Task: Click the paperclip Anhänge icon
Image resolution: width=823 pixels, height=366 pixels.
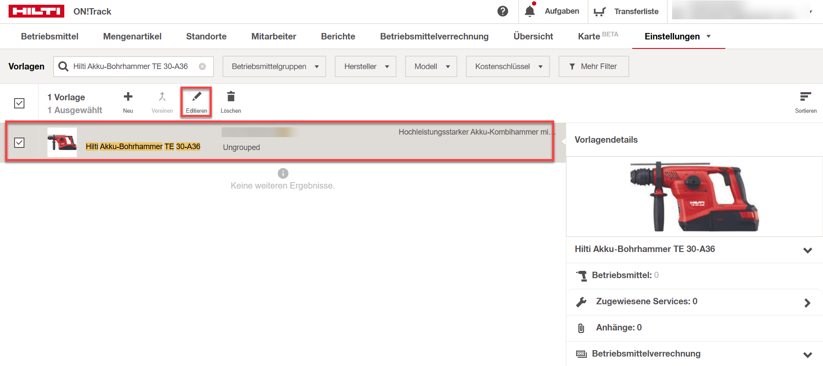Action: pyautogui.click(x=581, y=328)
